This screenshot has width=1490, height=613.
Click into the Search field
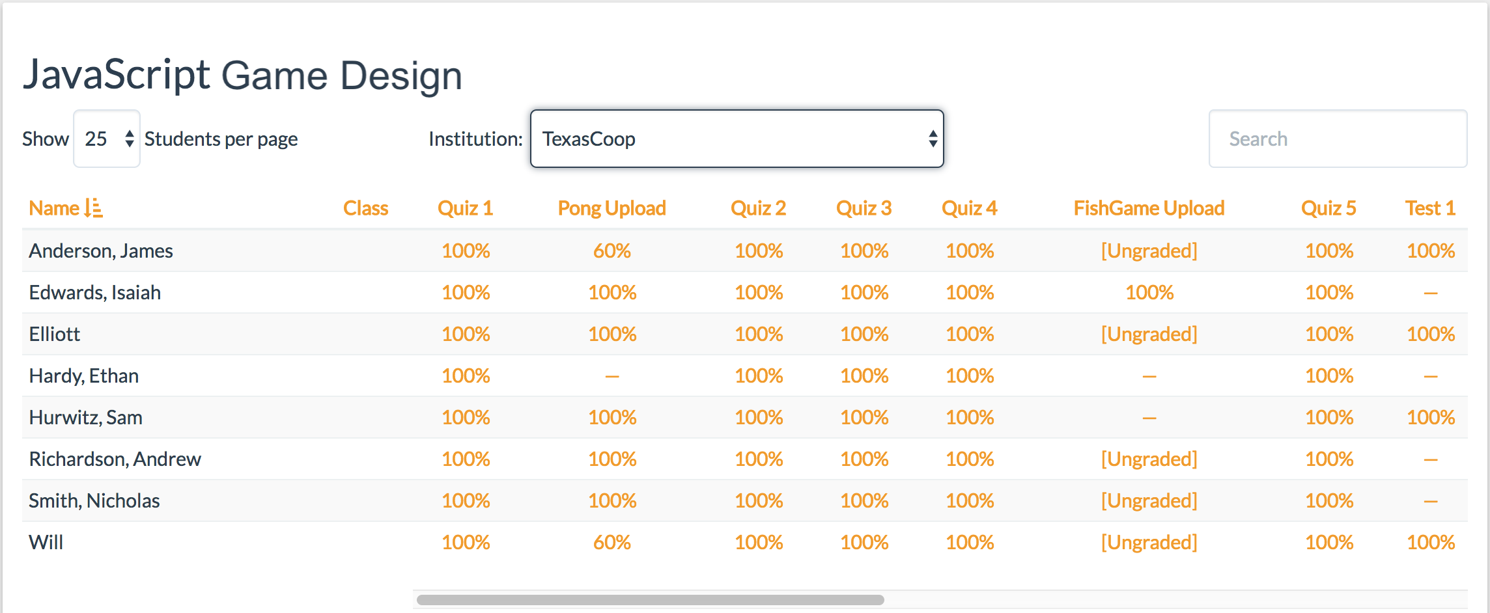click(x=1338, y=139)
